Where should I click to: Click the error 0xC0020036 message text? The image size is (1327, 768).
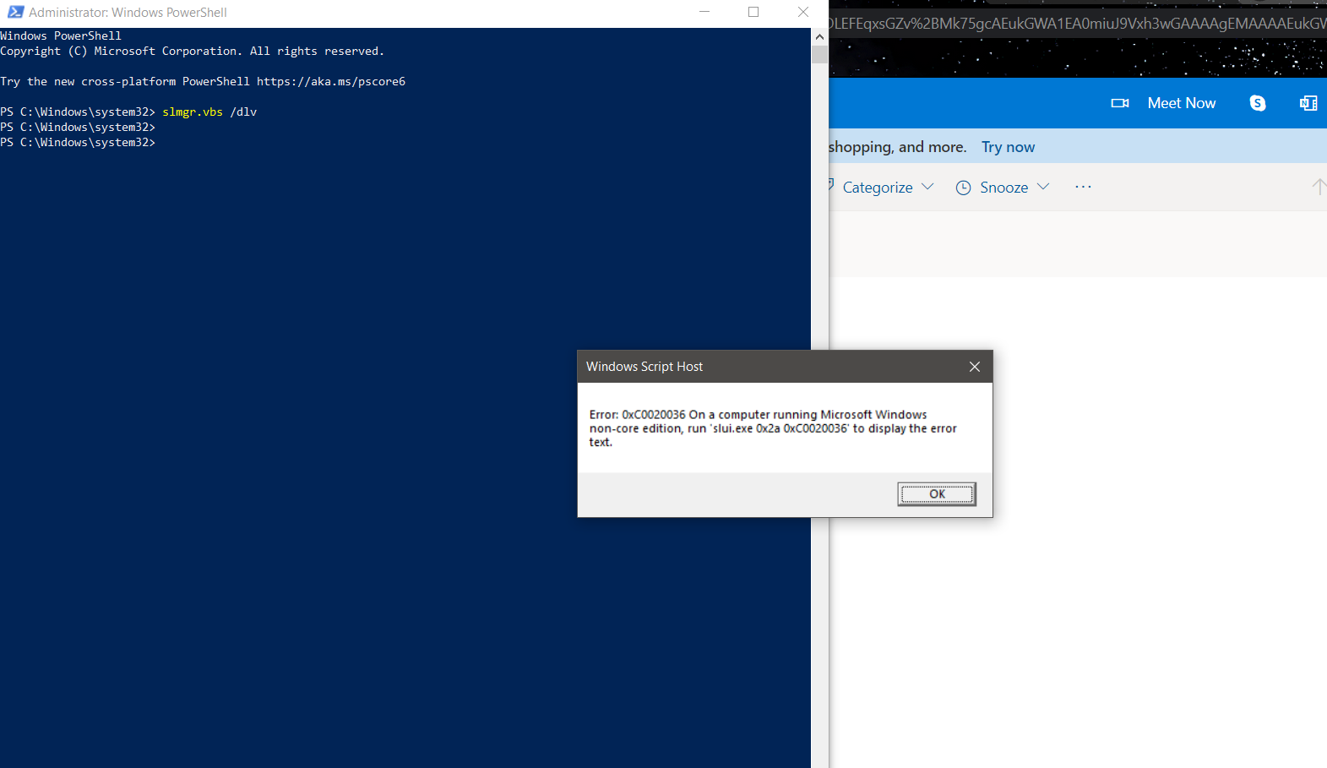click(773, 428)
